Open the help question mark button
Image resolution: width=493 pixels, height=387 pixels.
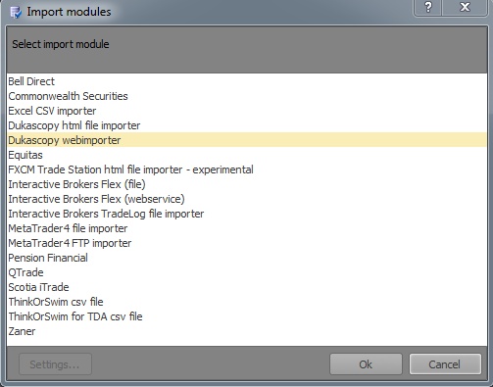[x=428, y=7]
